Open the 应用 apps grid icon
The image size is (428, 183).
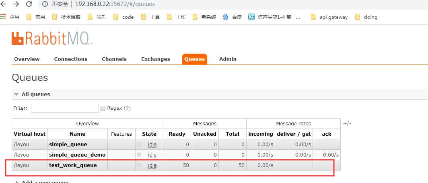pyautogui.click(x=3, y=17)
